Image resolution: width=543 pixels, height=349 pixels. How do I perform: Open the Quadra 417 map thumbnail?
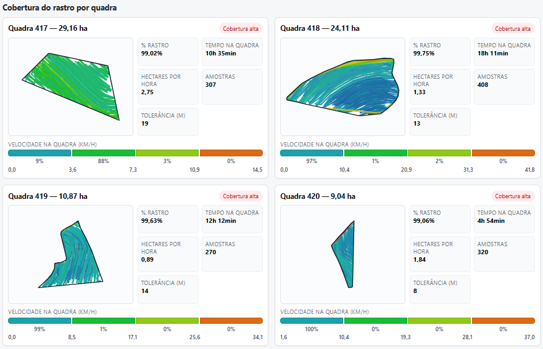(70, 87)
